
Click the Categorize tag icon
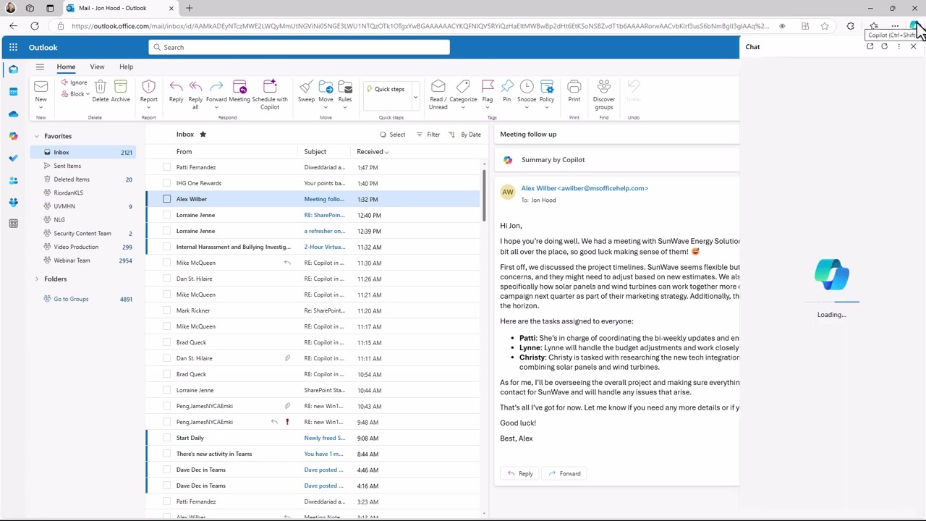click(463, 87)
